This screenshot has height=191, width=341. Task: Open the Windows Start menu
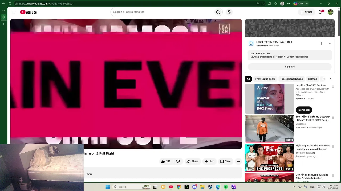pos(108,187)
